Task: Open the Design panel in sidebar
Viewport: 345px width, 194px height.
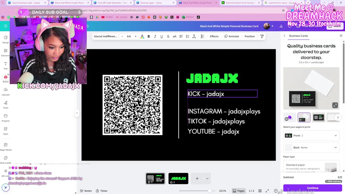Action: tap(5, 39)
